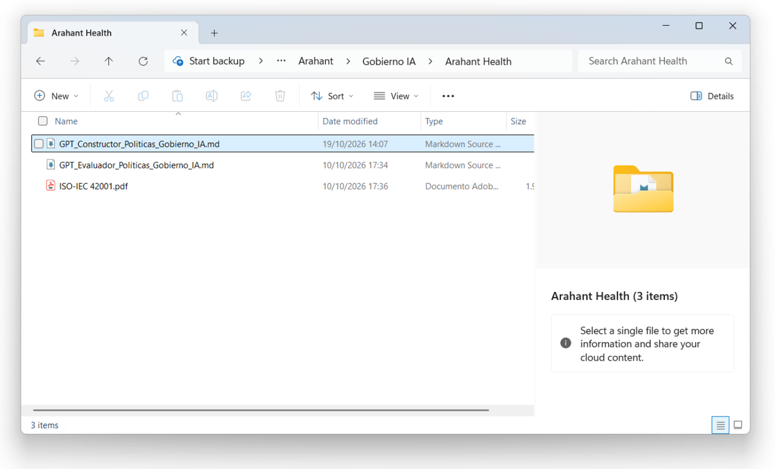Select the Arahant Health tab
The height and width of the screenshot is (469, 775).
(x=112, y=33)
